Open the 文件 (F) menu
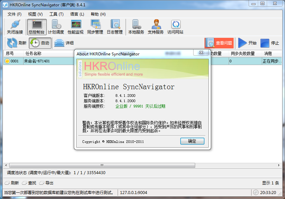The width and height of the screenshot is (285, 199). [14, 14]
